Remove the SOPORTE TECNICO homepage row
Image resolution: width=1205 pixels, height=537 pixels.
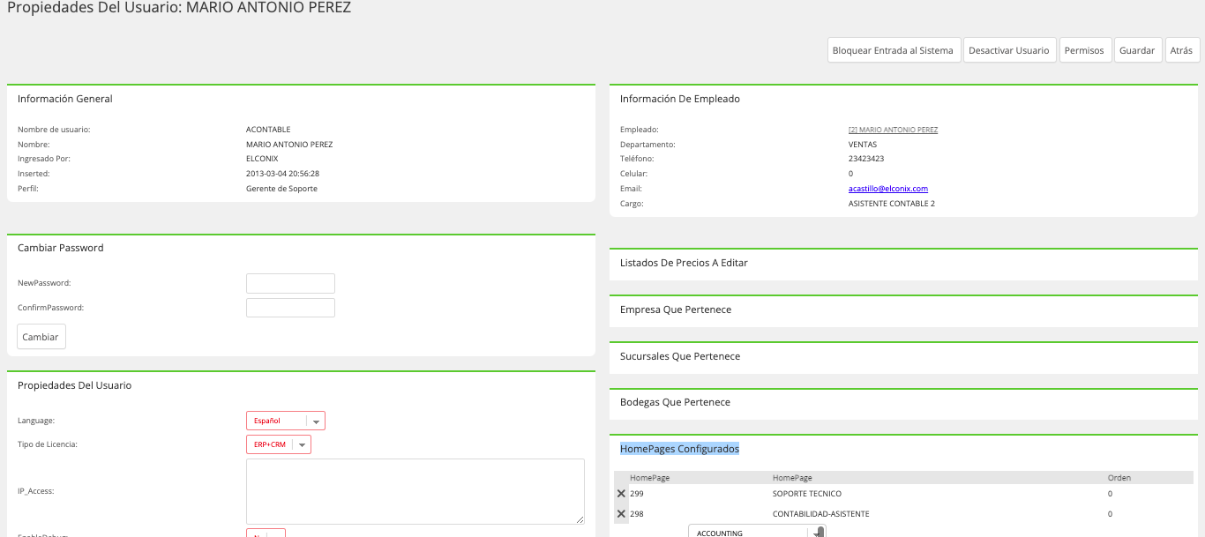click(621, 494)
